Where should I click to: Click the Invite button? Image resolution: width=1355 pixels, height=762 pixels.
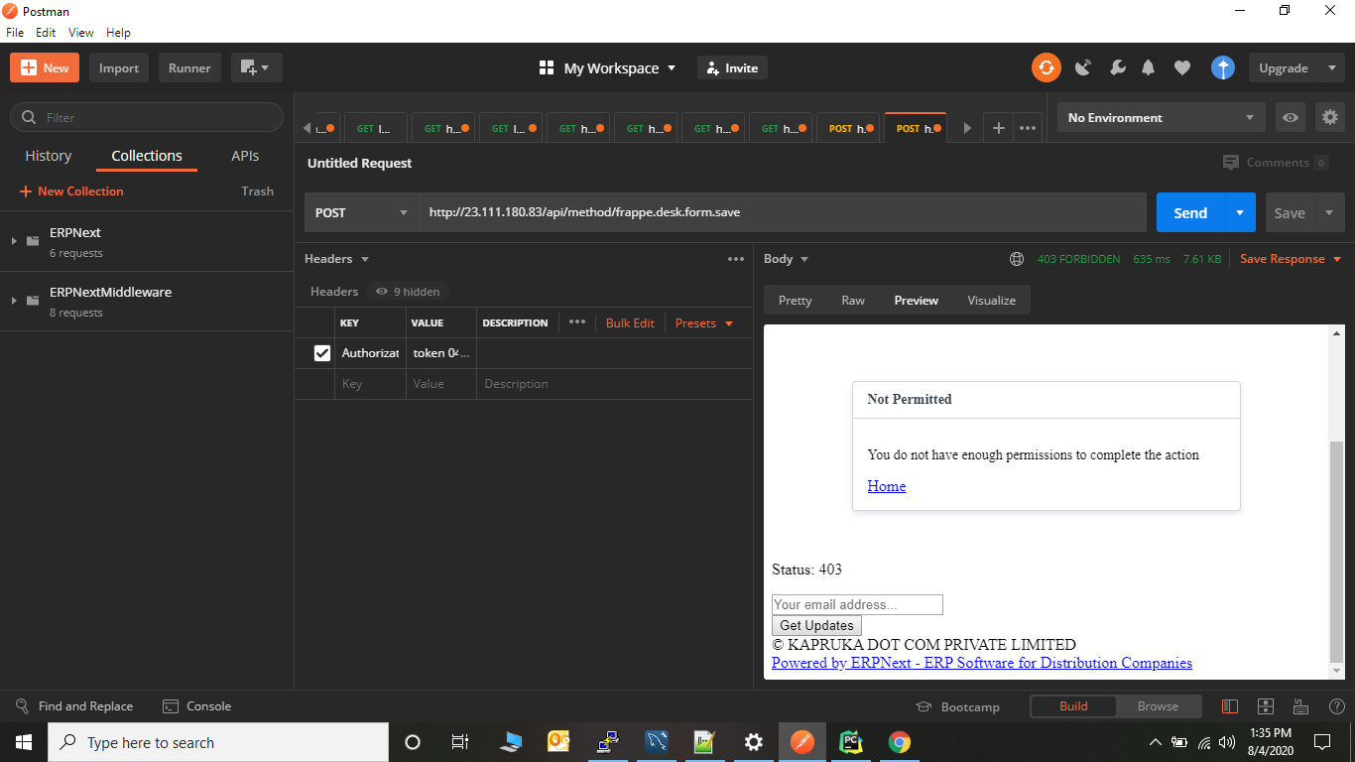(732, 67)
